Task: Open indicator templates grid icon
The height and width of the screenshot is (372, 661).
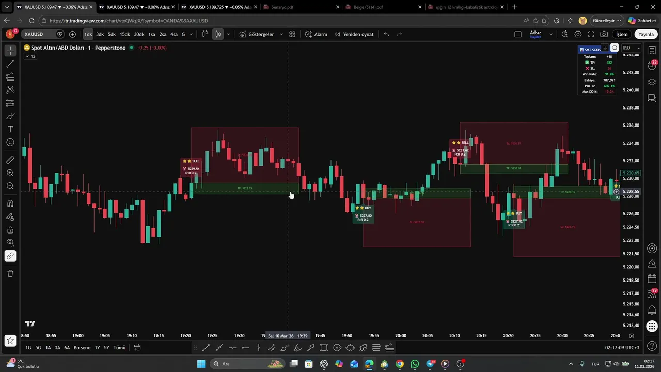Action: pos(292,34)
